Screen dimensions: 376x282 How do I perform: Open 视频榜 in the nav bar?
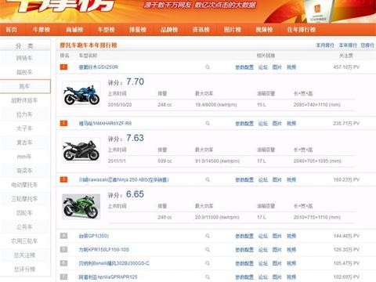[x=264, y=30]
